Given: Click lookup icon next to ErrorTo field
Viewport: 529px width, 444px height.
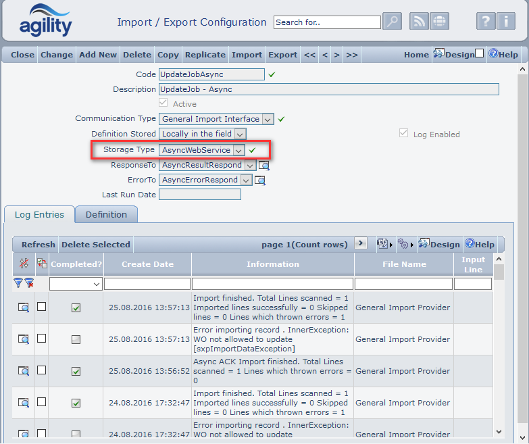Looking at the screenshot, I should (x=260, y=180).
